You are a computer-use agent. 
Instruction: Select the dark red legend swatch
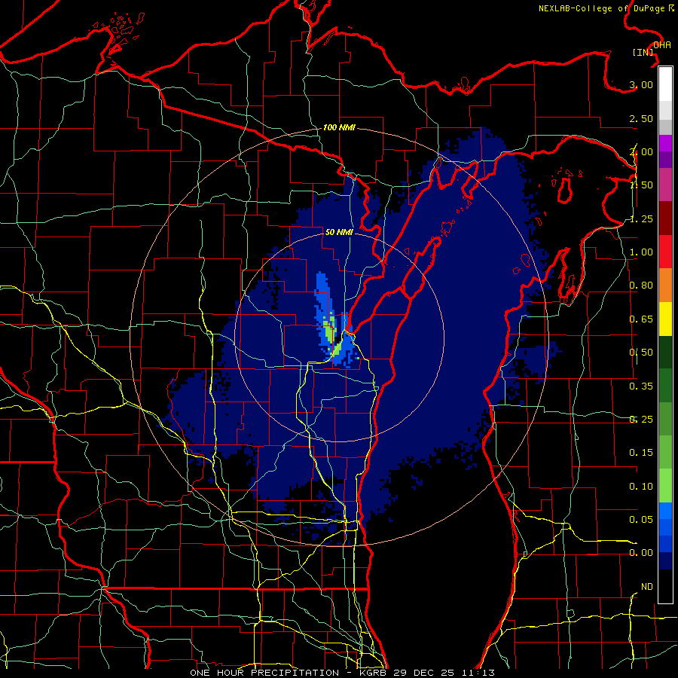tap(665, 218)
